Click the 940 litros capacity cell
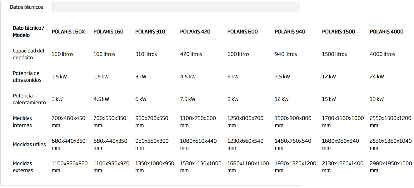Screen dimensions: 414x188 pyautogui.click(x=286, y=54)
